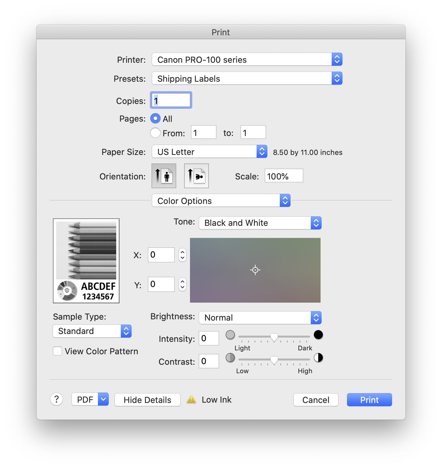Open the Tone Black and White dropdown
Viewport: 442px width, 468px height.
tap(260, 223)
